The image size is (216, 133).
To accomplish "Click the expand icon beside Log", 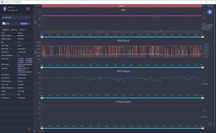I will (x=35, y=131).
